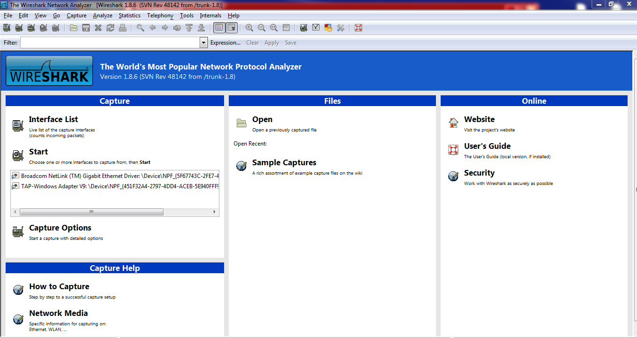
Task: Reload the capture file via toolbar icon
Action: pos(110,28)
